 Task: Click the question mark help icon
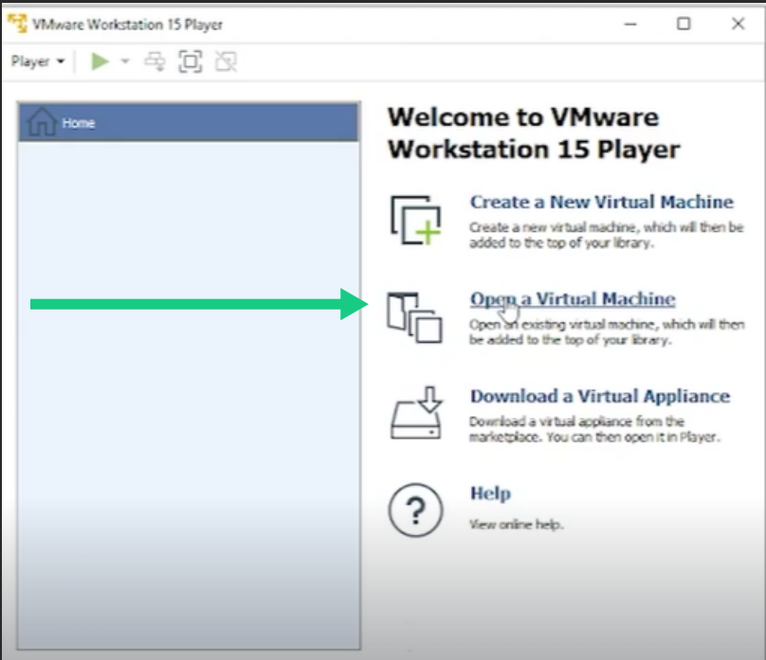[416, 510]
